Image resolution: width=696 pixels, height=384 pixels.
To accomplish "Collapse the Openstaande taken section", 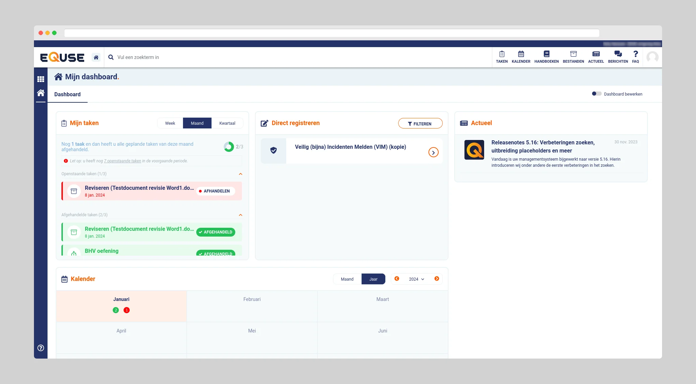I will pos(240,174).
